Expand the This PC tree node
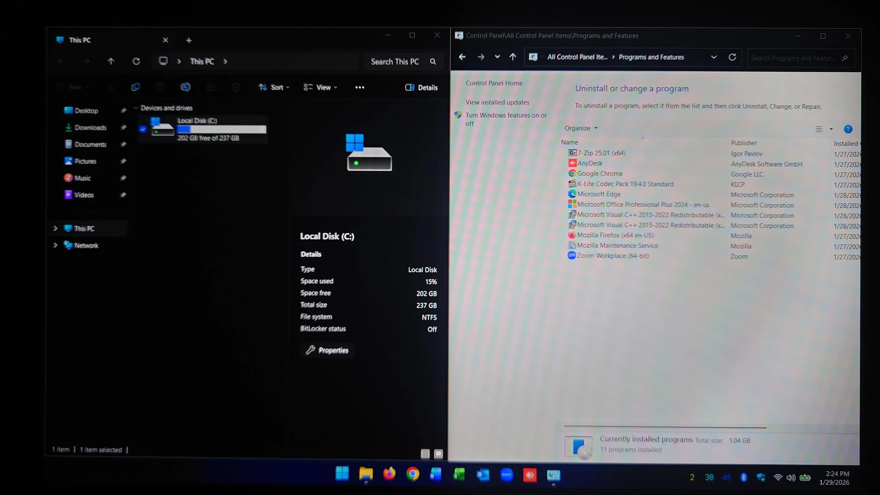 pyautogui.click(x=55, y=228)
